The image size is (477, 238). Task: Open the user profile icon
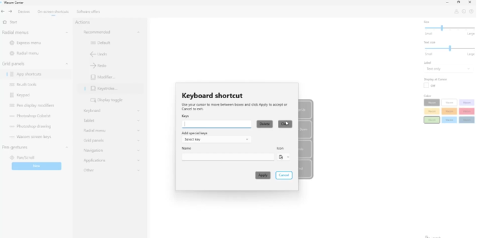(457, 11)
